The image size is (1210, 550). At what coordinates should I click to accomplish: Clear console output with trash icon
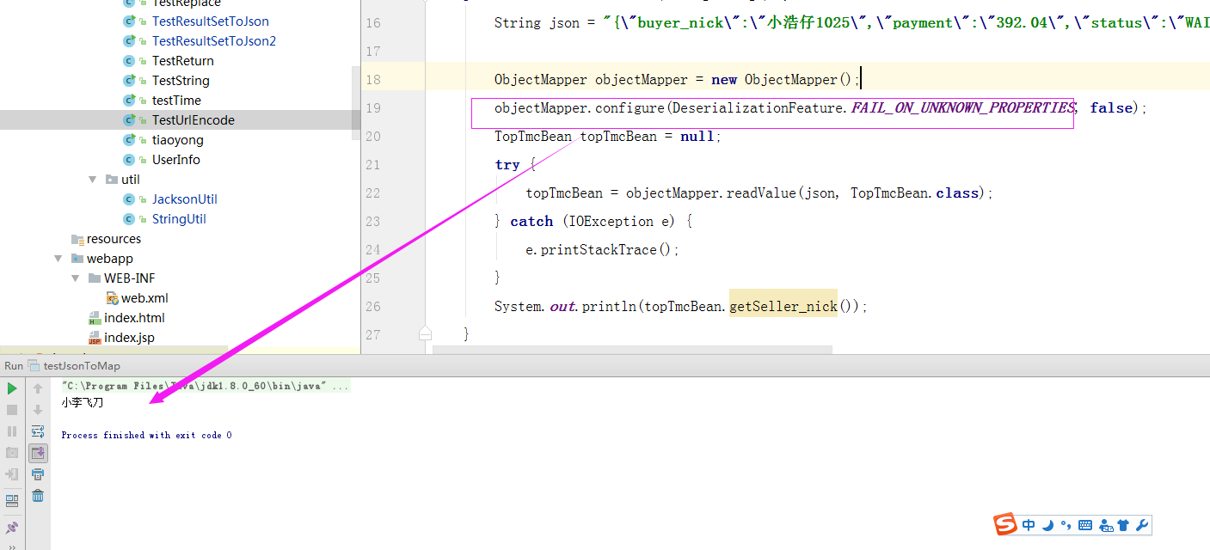point(37,496)
